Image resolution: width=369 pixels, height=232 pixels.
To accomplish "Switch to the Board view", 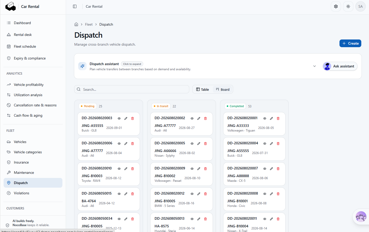I will (223, 89).
